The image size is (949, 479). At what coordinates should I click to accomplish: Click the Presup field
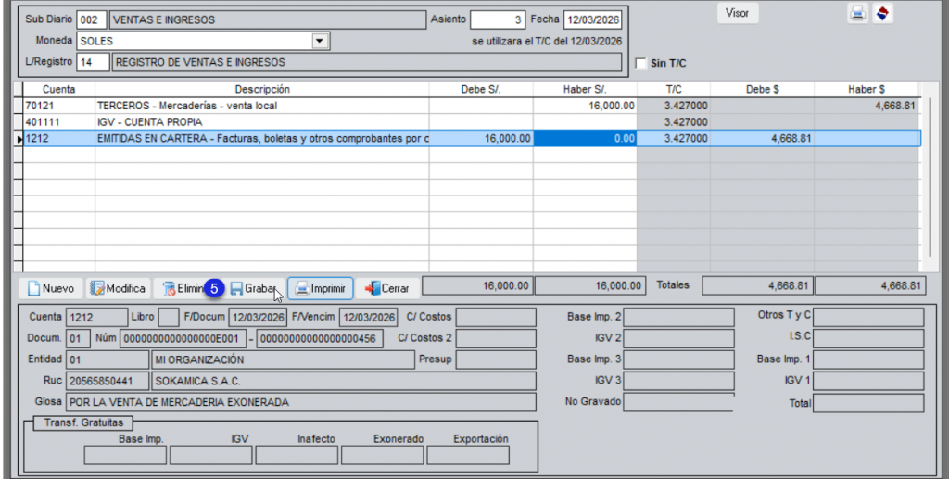(496, 359)
